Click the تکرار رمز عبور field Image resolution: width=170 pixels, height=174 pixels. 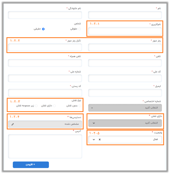click(45, 47)
